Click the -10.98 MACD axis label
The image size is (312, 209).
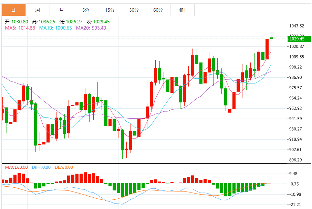(x=295, y=194)
